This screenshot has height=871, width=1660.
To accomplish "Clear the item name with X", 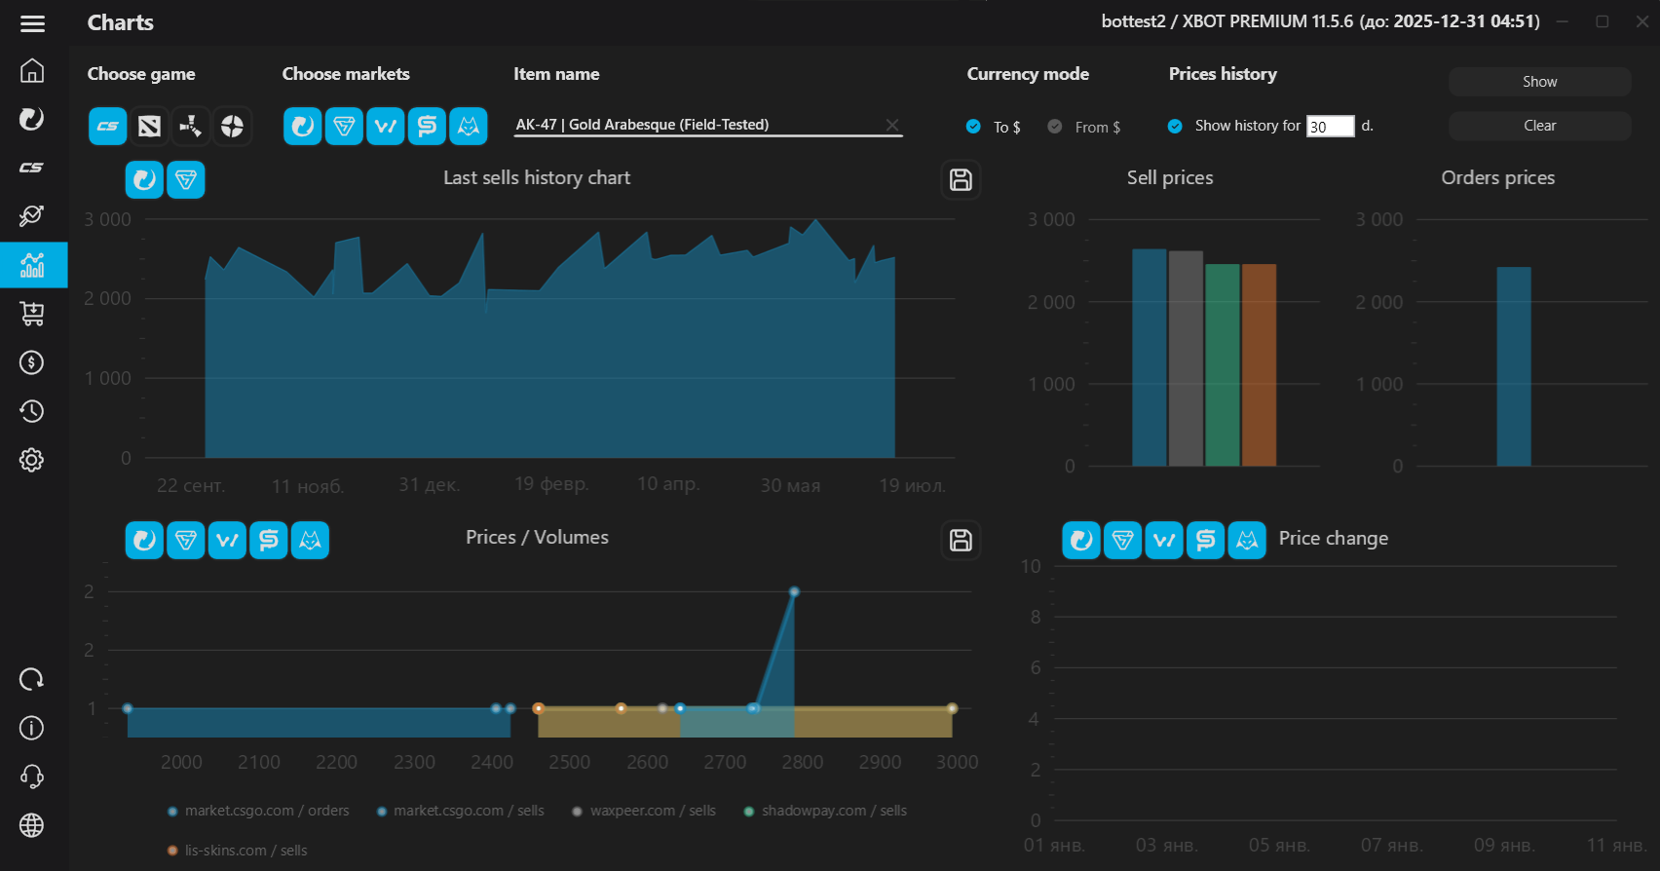I will 891,125.
